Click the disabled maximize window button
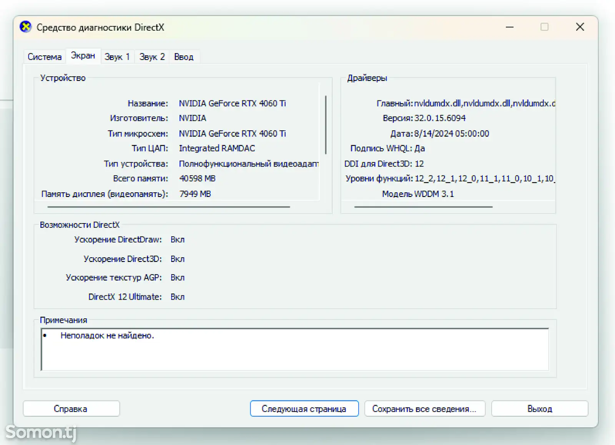The image size is (615, 445). point(544,27)
